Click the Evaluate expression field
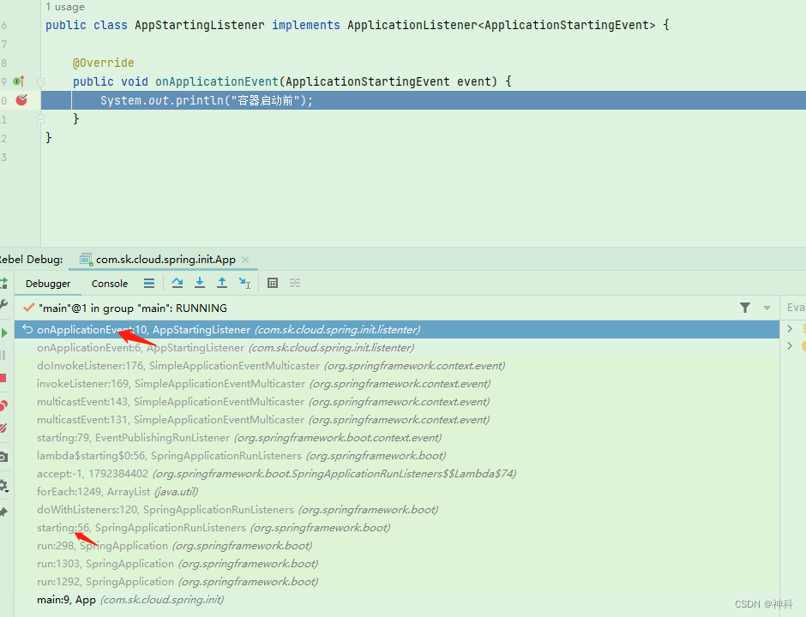Image resolution: width=806 pixels, height=617 pixels. click(797, 307)
